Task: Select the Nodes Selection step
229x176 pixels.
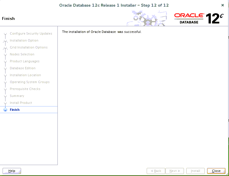Action: pyautogui.click(x=22, y=54)
